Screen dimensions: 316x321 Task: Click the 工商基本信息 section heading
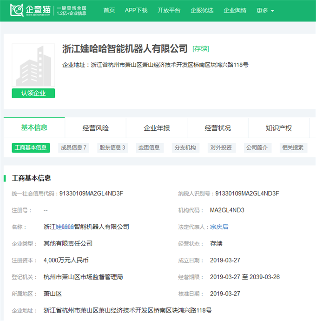(x=31, y=178)
